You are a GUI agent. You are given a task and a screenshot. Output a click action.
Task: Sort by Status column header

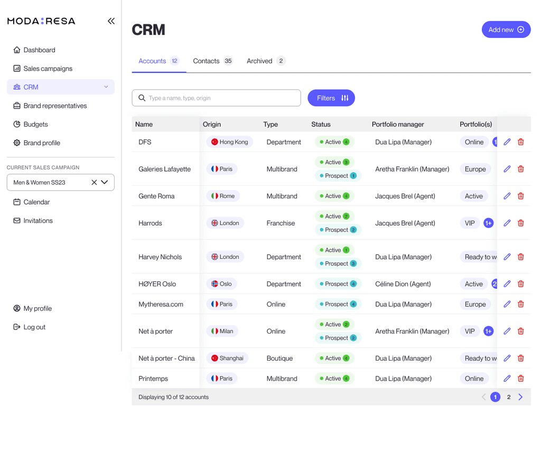point(321,125)
